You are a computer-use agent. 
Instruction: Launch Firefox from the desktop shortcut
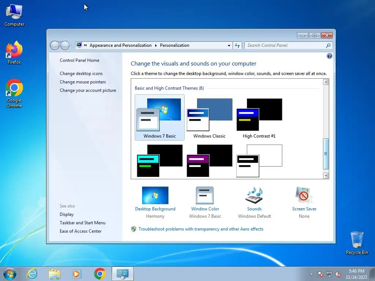[14, 53]
